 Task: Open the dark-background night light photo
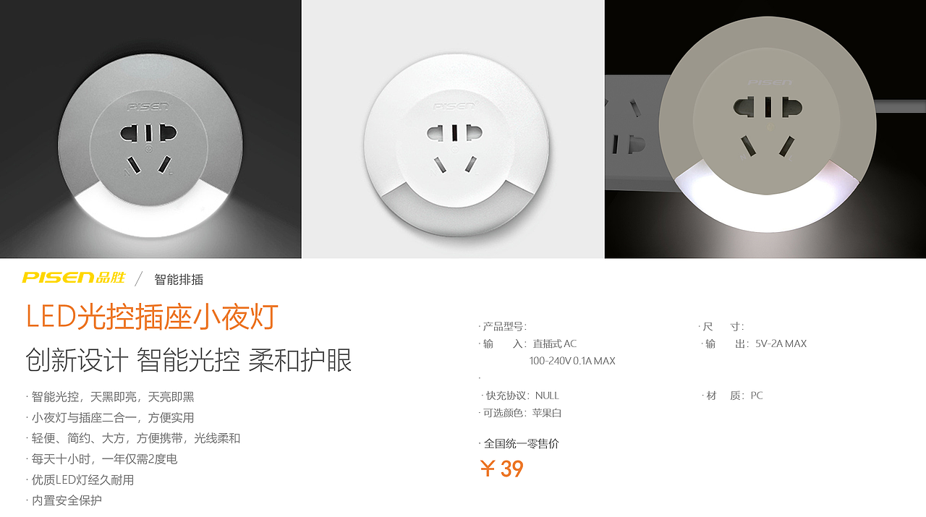tap(150, 129)
